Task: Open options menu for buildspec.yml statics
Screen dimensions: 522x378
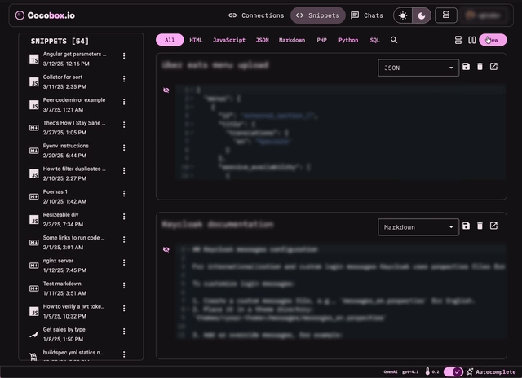Action: coord(124,354)
